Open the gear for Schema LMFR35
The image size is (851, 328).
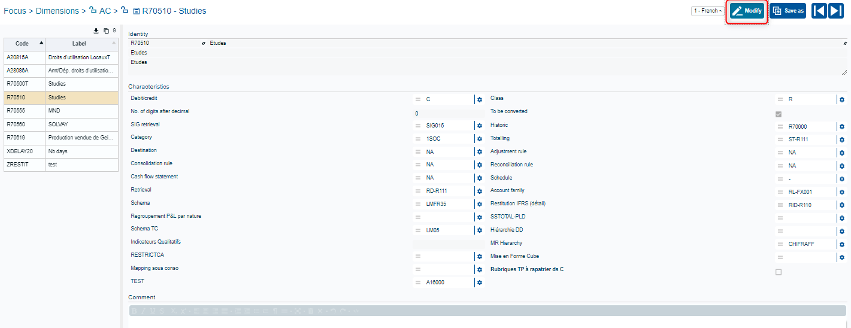pyautogui.click(x=479, y=204)
